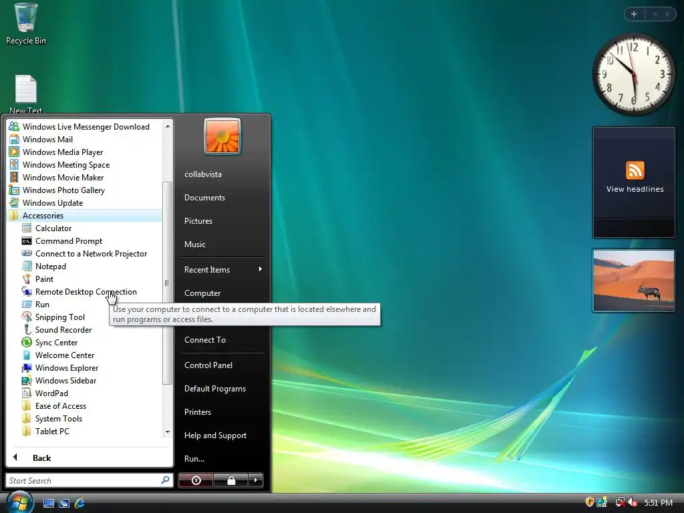Start WordPad
Image resolution: width=684 pixels, height=513 pixels.
pos(91,393)
